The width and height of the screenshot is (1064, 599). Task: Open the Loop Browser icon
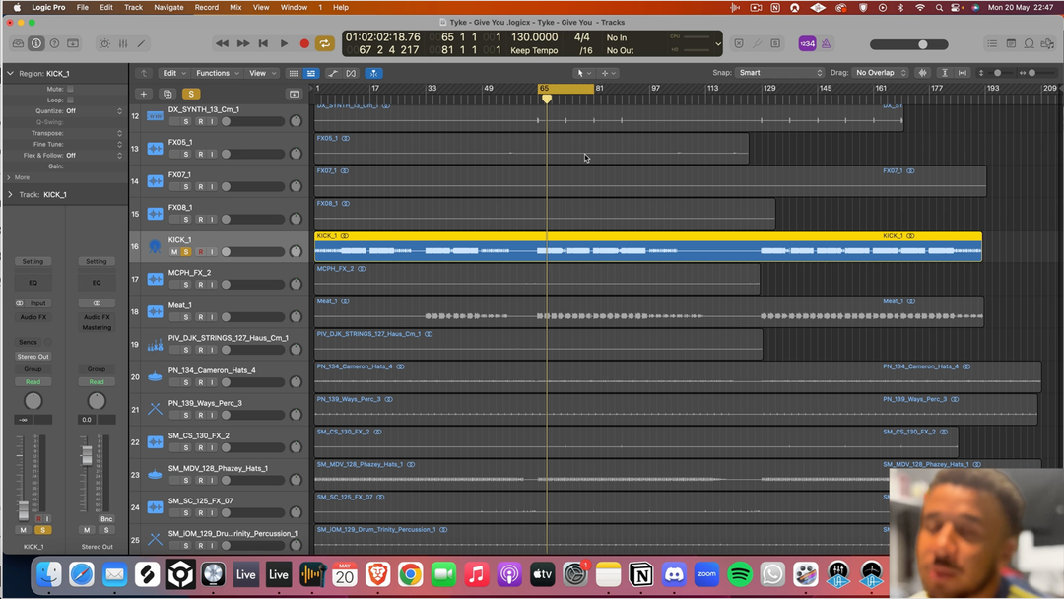[1029, 43]
